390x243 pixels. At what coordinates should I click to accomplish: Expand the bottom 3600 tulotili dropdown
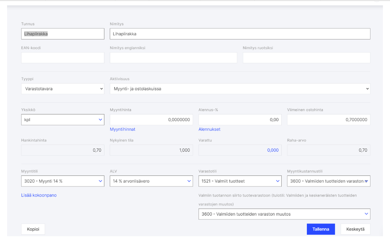coord(284,214)
